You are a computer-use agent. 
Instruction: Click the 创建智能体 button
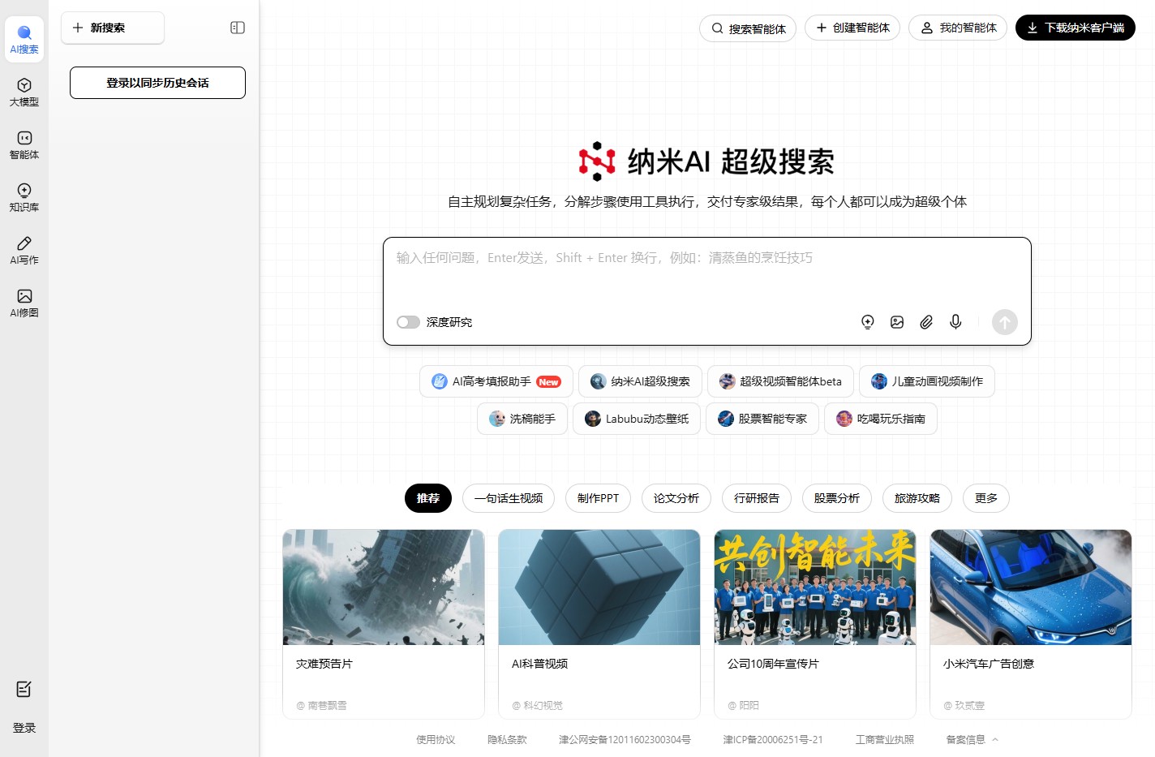point(852,28)
